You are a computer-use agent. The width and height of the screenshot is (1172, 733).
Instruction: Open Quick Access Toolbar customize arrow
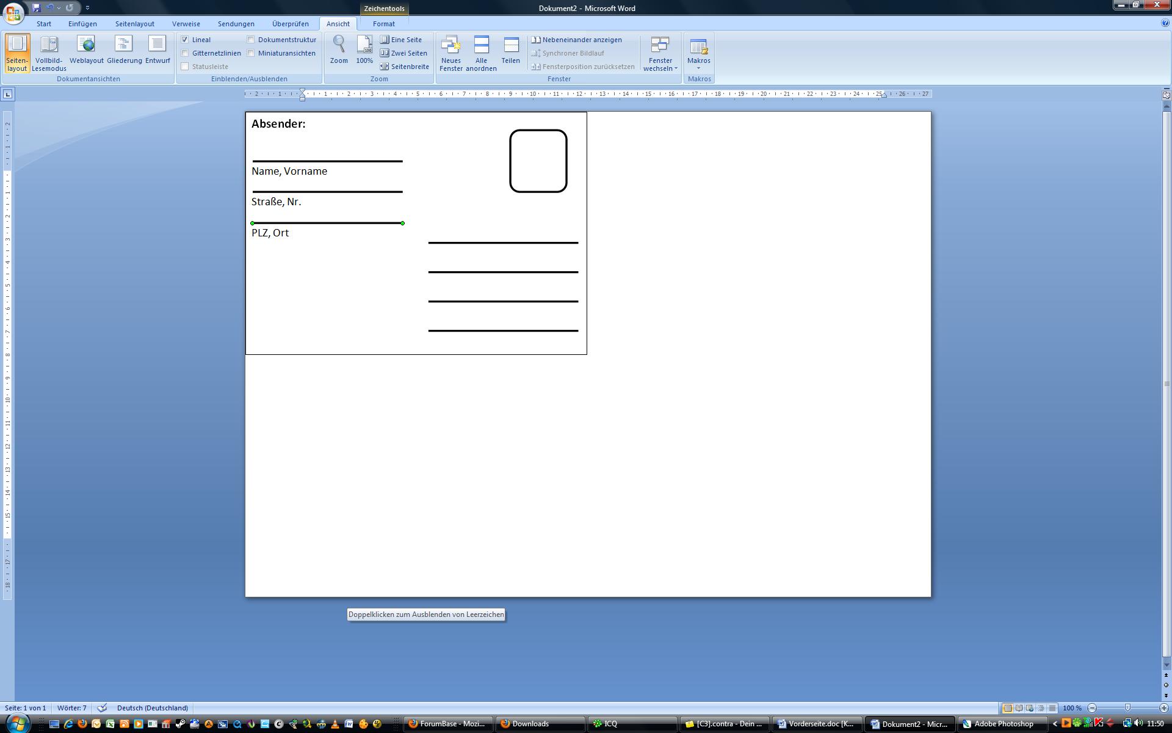[x=87, y=8]
